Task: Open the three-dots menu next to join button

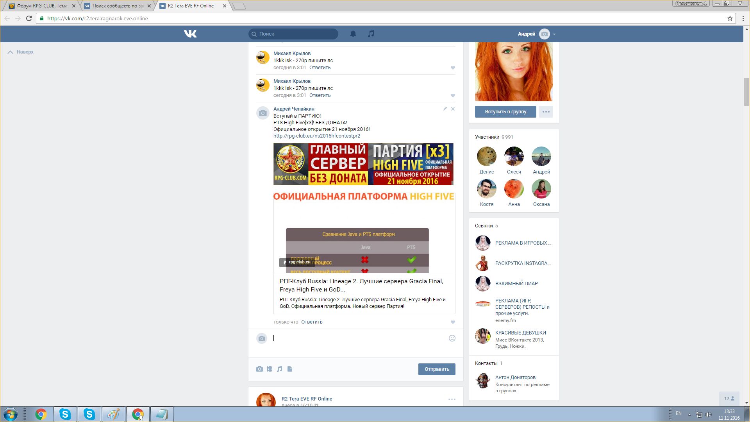Action: [x=546, y=112]
